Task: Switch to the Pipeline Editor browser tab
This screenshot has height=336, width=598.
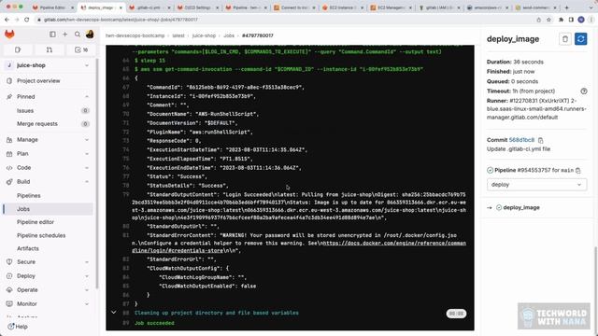Action: 53,7
